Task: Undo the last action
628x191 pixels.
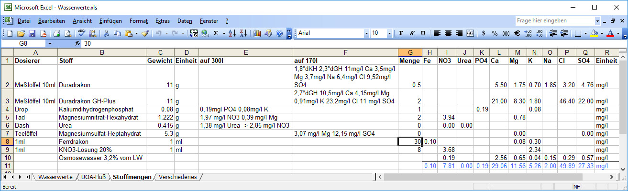Action: point(159,33)
